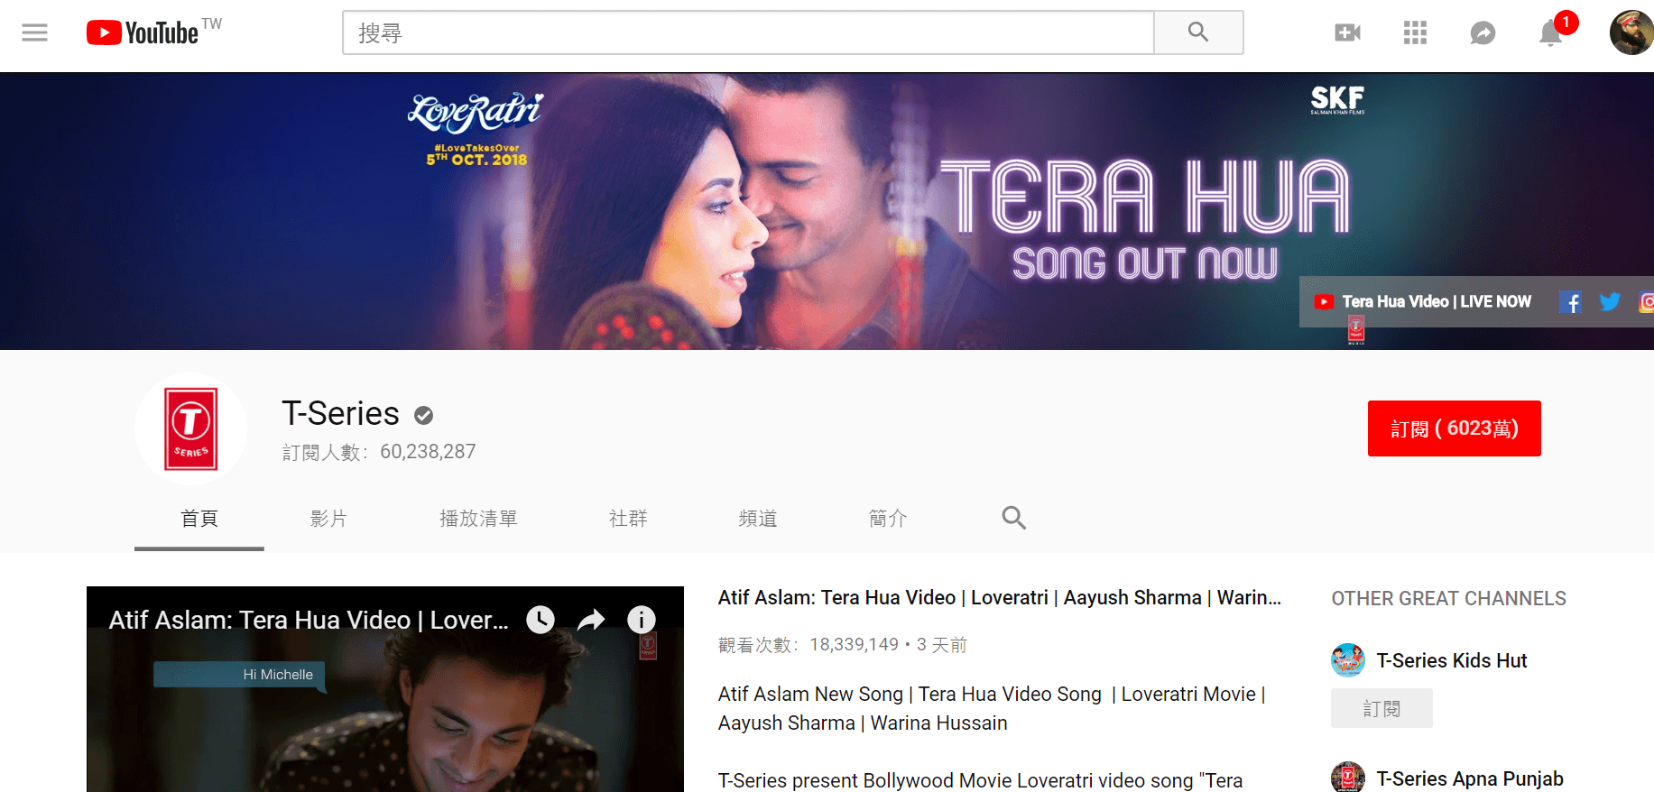The image size is (1654, 792).
Task: Click the channel search magnifier icon
Action: coord(1014,518)
